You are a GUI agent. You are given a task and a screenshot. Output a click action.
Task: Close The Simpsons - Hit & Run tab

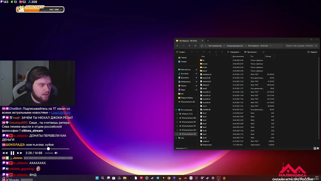(x=202, y=41)
